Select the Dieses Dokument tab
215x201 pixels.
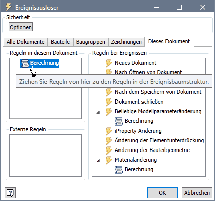tap(169, 42)
